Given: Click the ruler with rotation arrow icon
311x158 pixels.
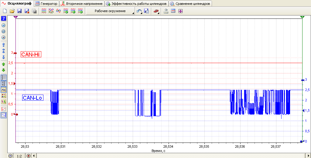Looking at the screenshot, I should click(x=166, y=11).
